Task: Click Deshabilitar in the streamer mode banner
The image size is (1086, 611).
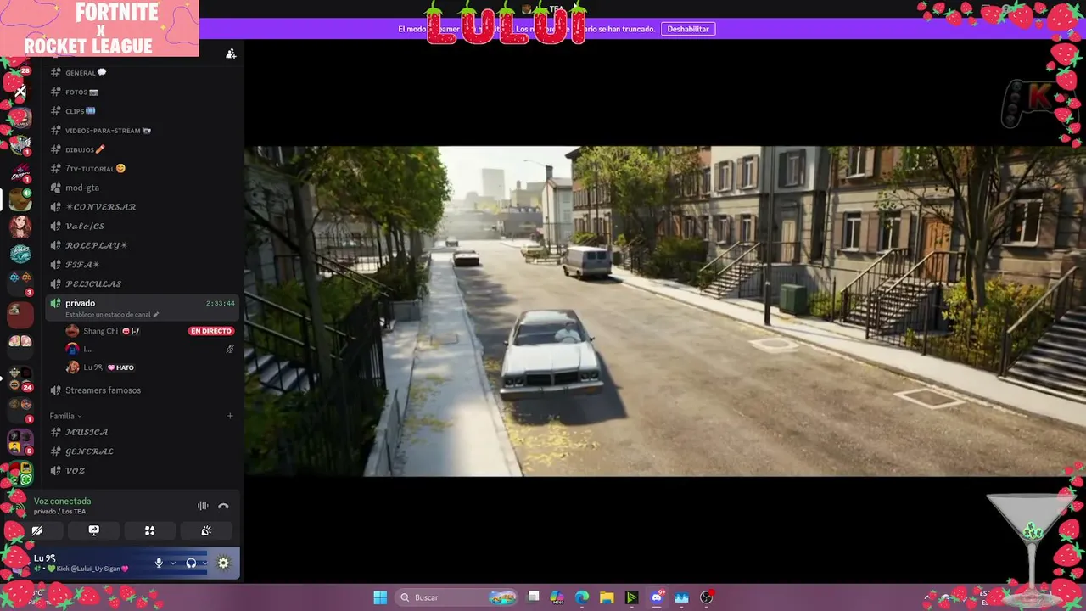Action: 687,29
